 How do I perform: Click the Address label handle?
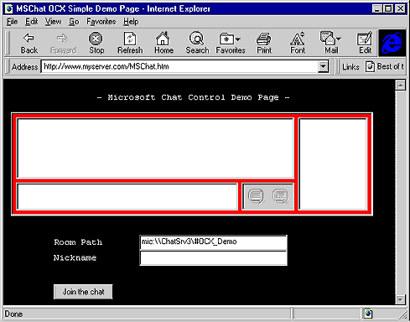24,67
